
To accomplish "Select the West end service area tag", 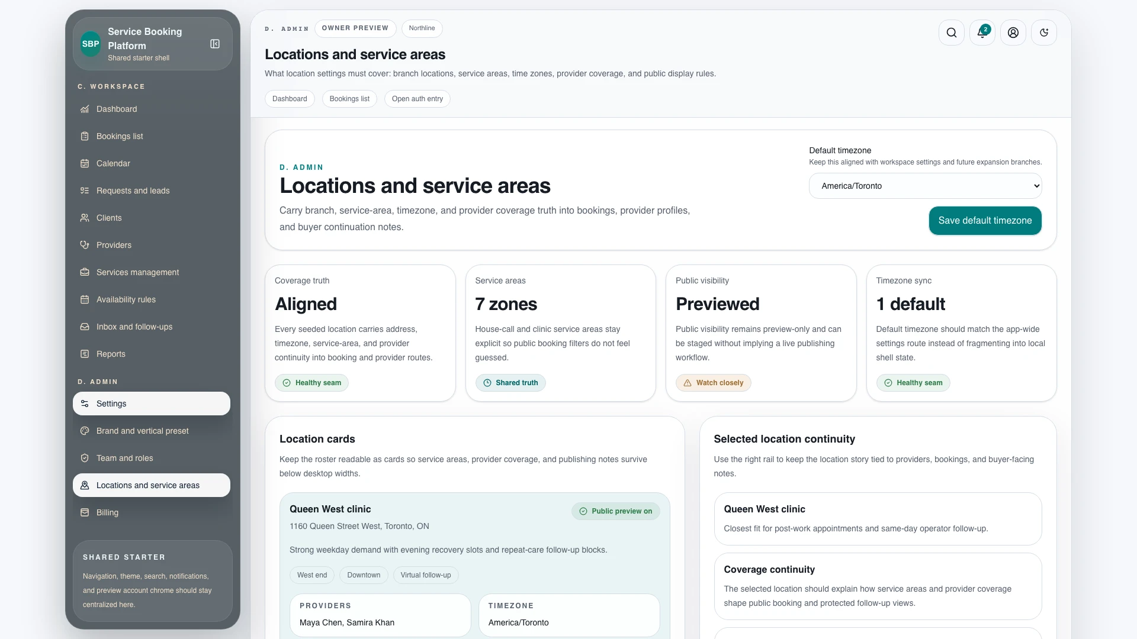I will [x=312, y=575].
